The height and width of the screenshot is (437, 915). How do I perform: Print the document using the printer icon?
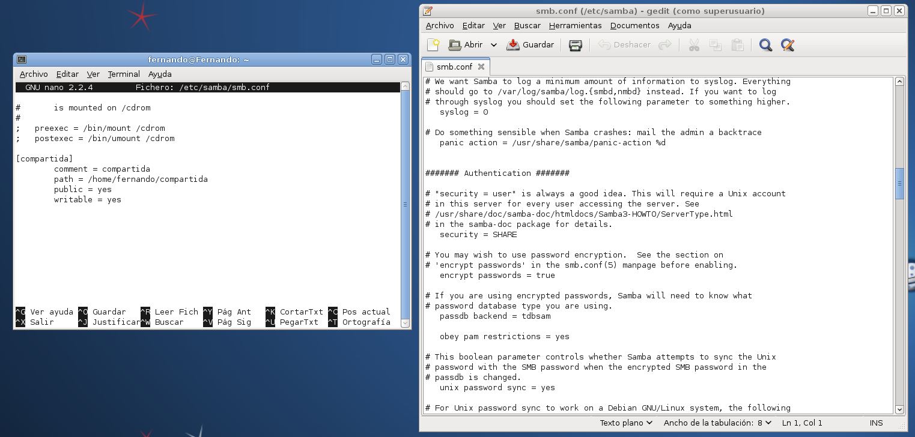pyautogui.click(x=575, y=45)
